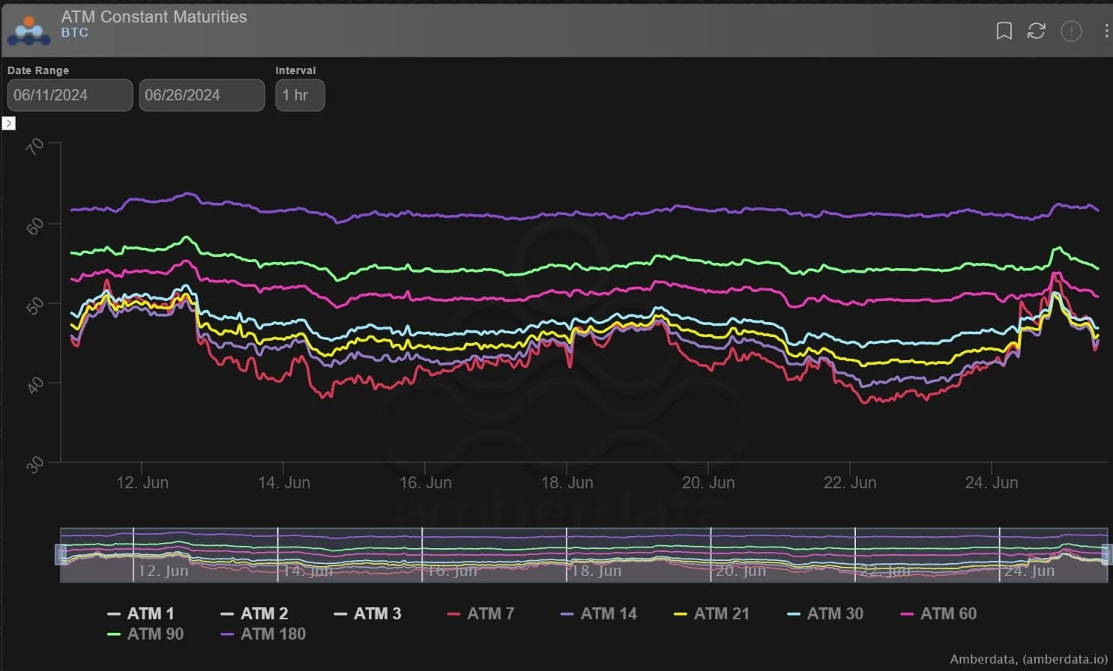Open the info circle icon
The width and height of the screenshot is (1113, 671).
click(1071, 31)
